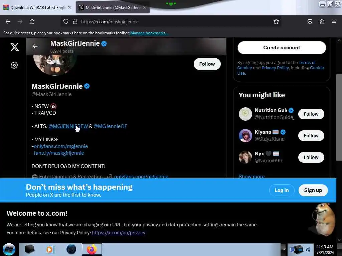Open the @MGJennieOF alt link
This screenshot has height=256, width=342.
click(110, 126)
